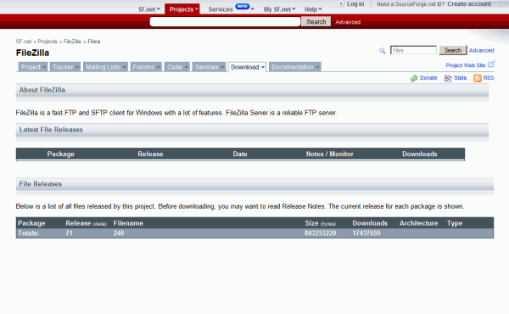Click the arrow icon next to Log in

(x=341, y=4)
